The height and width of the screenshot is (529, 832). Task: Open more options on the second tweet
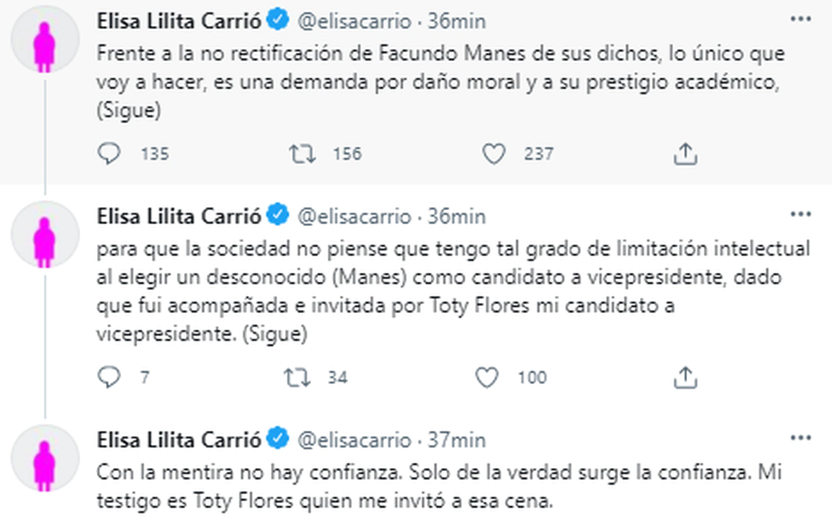click(x=800, y=214)
